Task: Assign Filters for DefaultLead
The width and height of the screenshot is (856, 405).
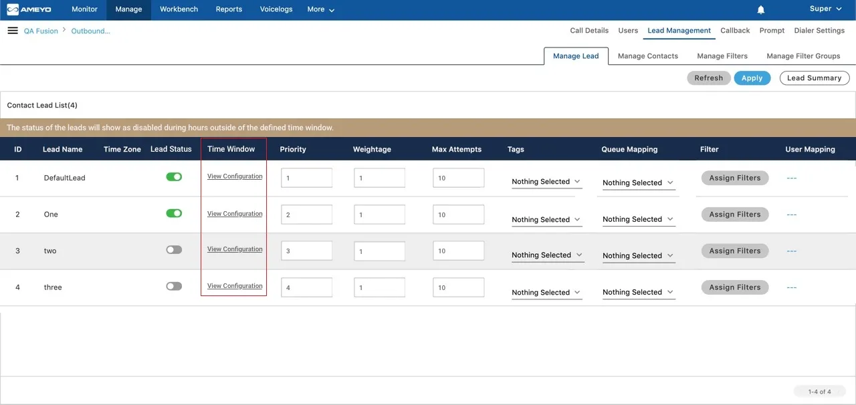Action: [735, 178]
